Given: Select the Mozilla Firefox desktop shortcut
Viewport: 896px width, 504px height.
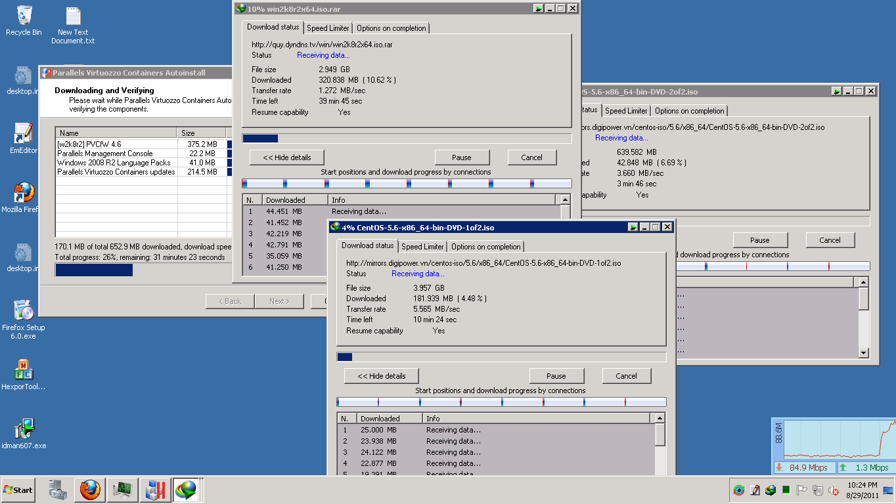Looking at the screenshot, I should (24, 198).
